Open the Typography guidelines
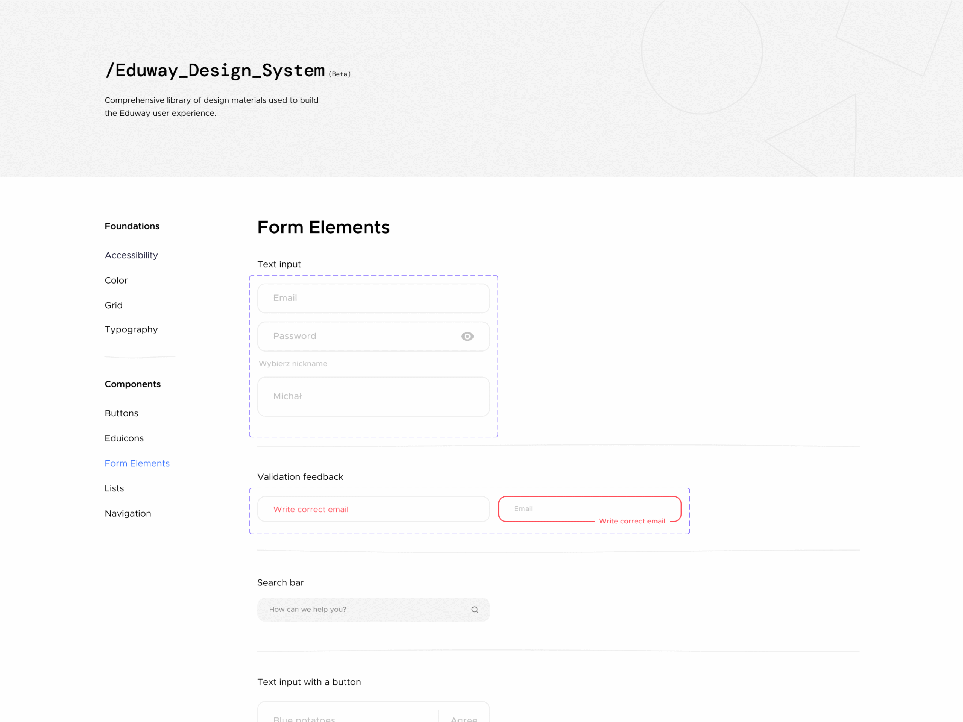 coord(131,329)
